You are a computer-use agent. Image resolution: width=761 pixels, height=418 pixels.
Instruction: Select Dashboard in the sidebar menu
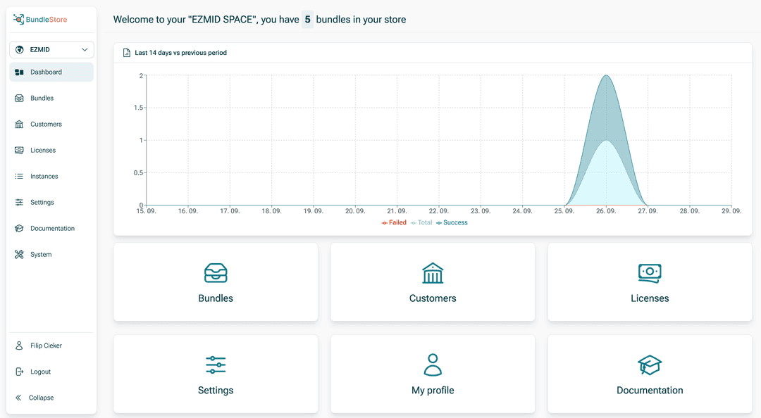click(x=51, y=72)
